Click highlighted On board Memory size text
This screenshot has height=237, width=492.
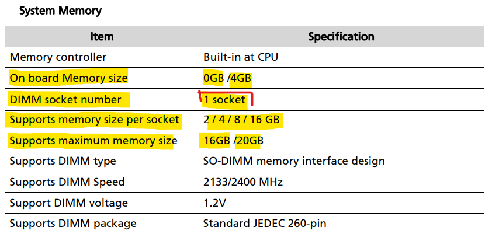coord(69,78)
